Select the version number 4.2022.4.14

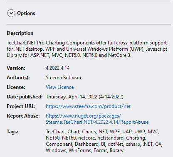pyautogui.click(x=58, y=68)
